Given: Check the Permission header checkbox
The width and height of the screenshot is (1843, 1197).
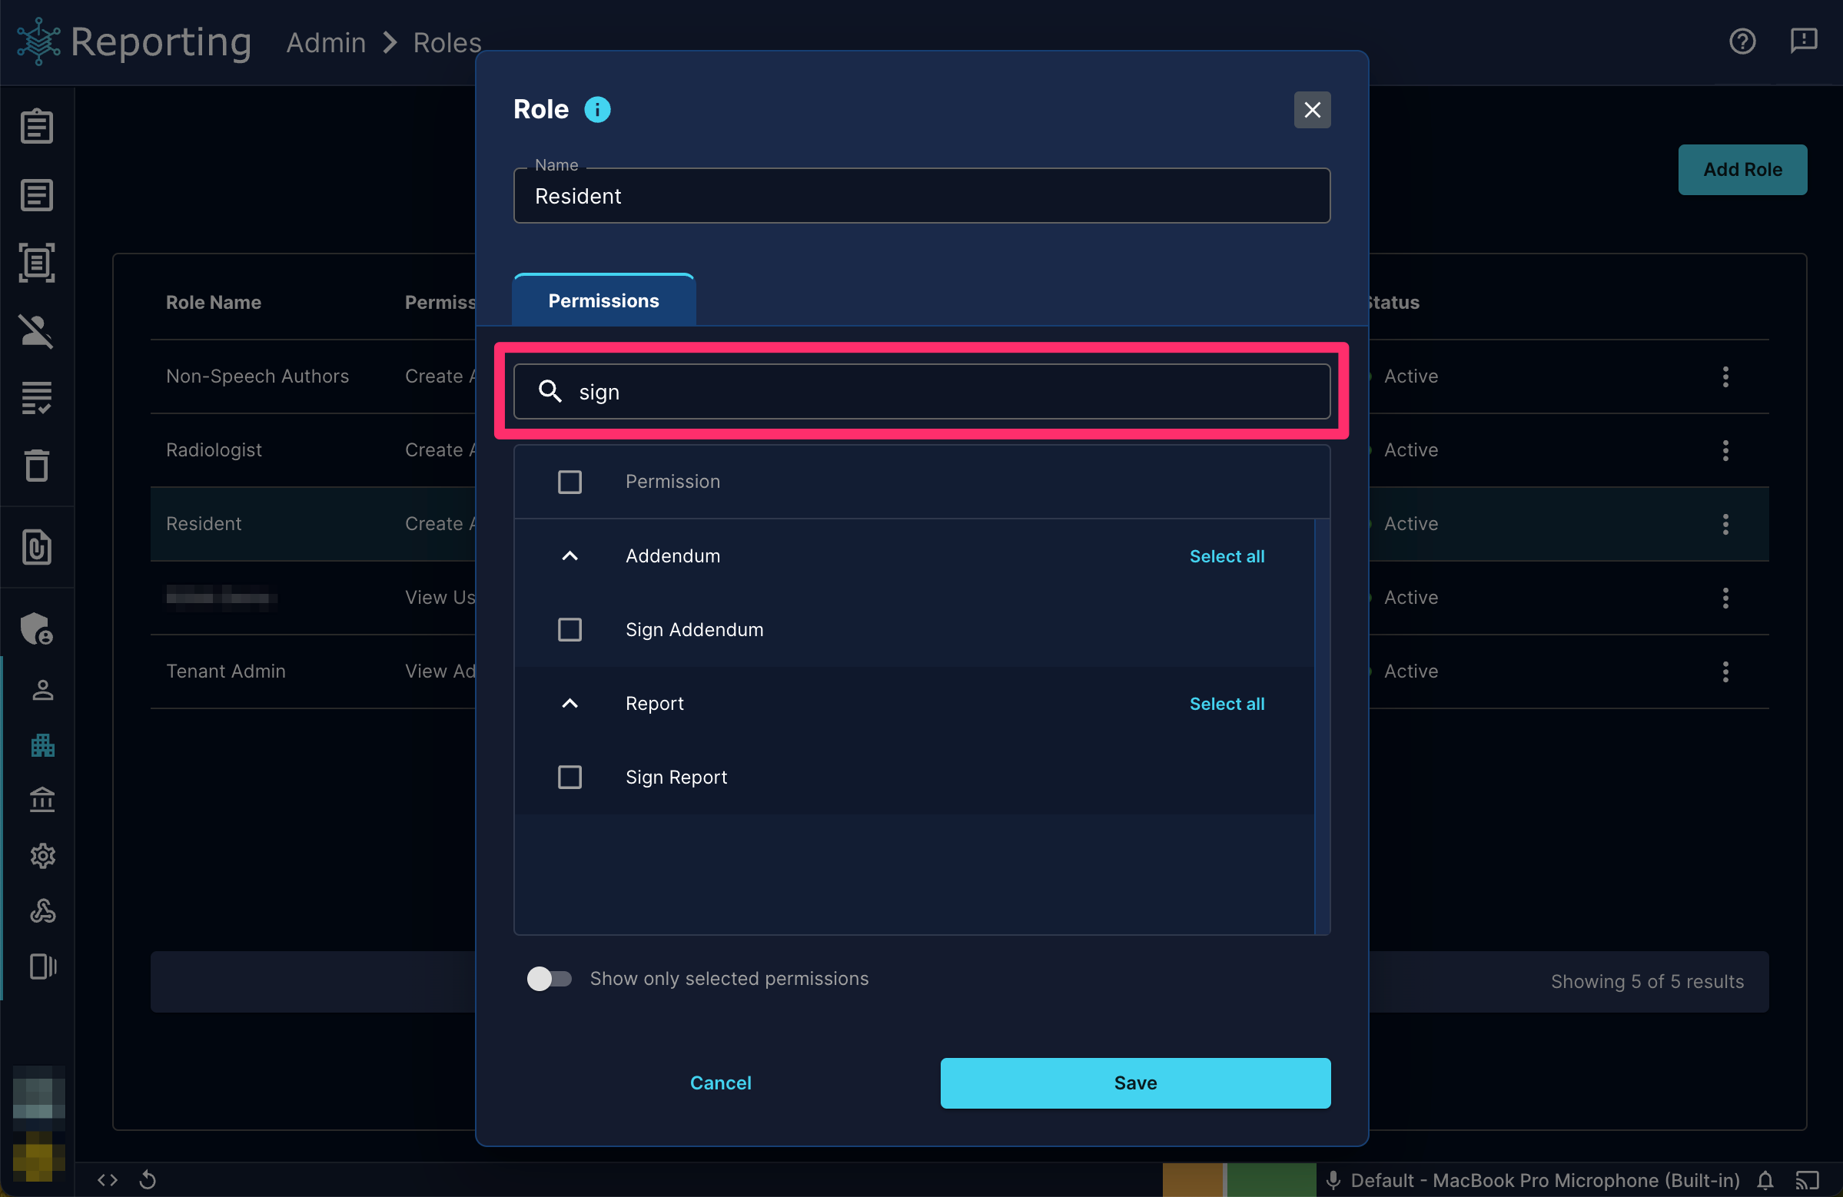Looking at the screenshot, I should click(x=570, y=482).
